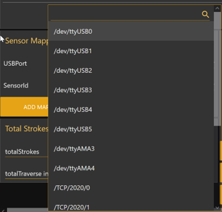Select /dev/ttyUSB0 from the list

(131, 31)
